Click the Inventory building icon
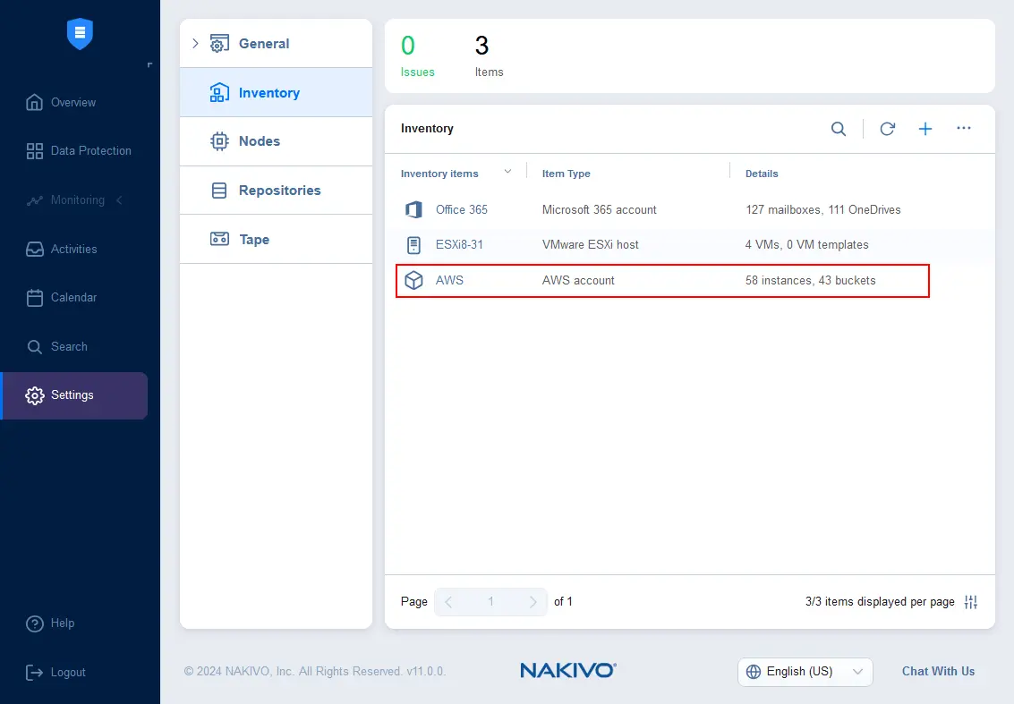Screen dimensions: 1014x704 [219, 92]
